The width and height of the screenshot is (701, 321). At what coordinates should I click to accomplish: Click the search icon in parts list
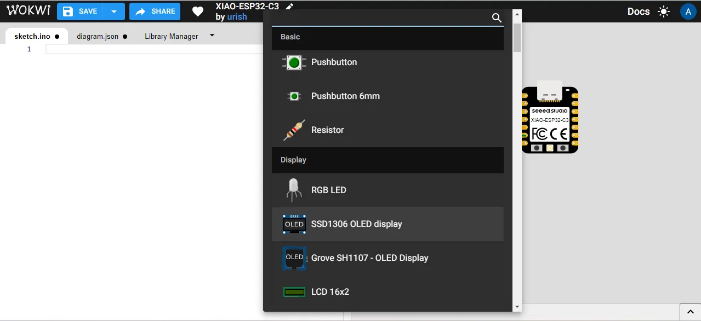point(497,17)
